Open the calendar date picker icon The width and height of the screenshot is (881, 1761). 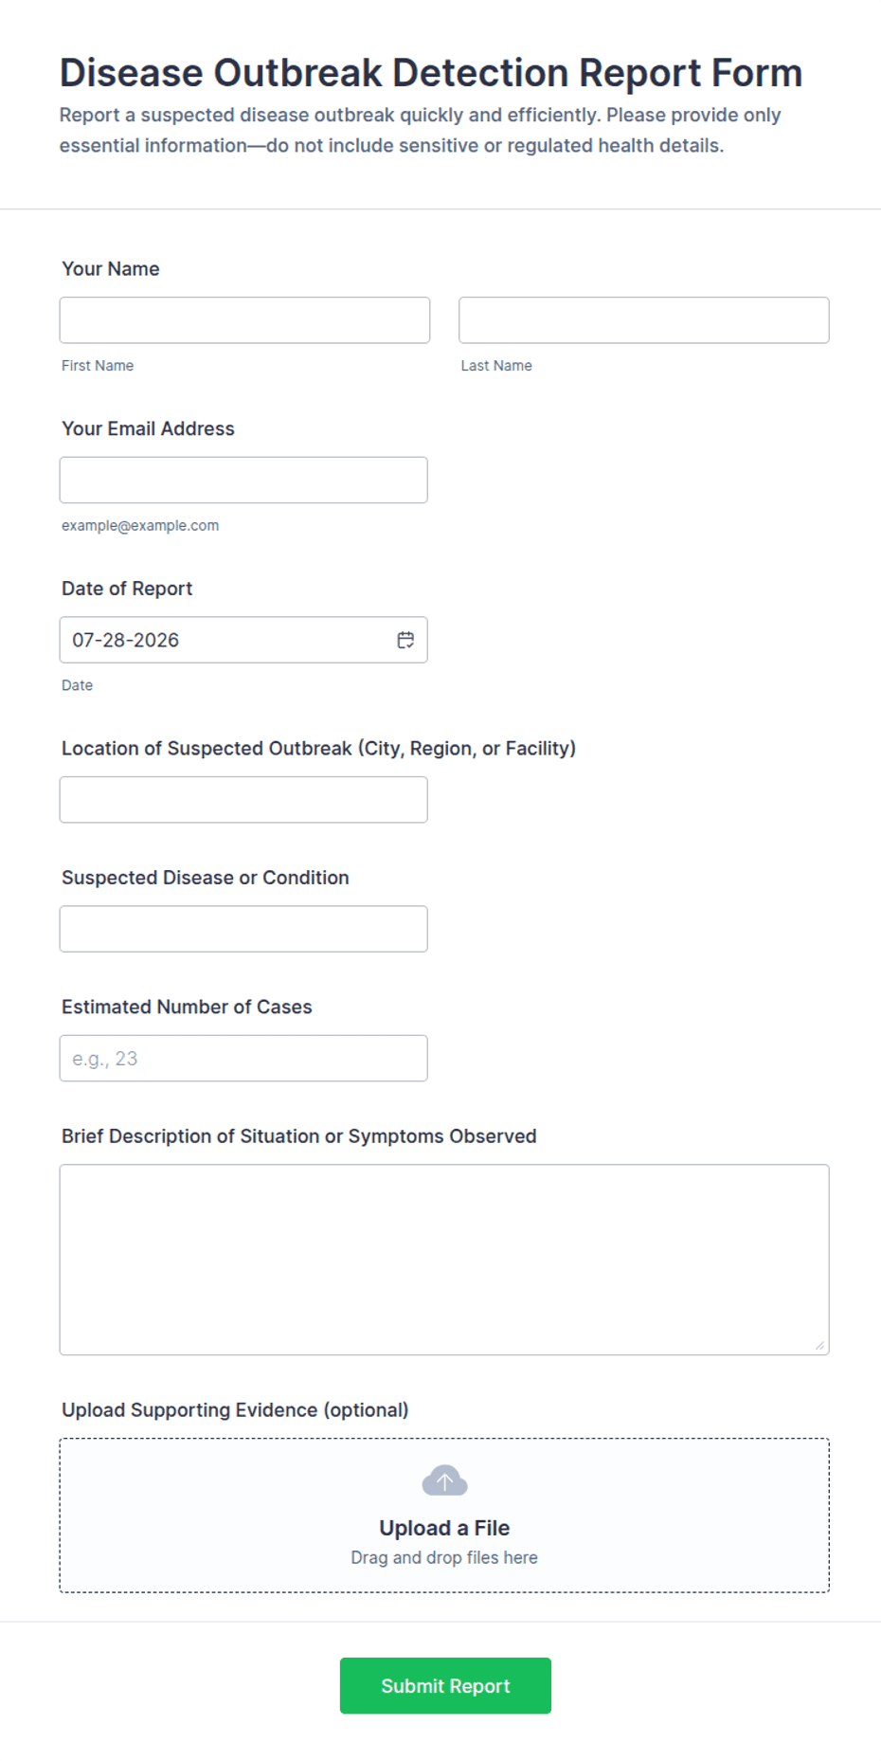click(405, 640)
